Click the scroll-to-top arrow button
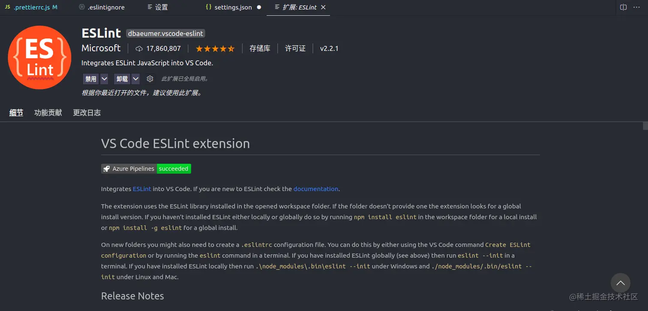 coord(620,283)
